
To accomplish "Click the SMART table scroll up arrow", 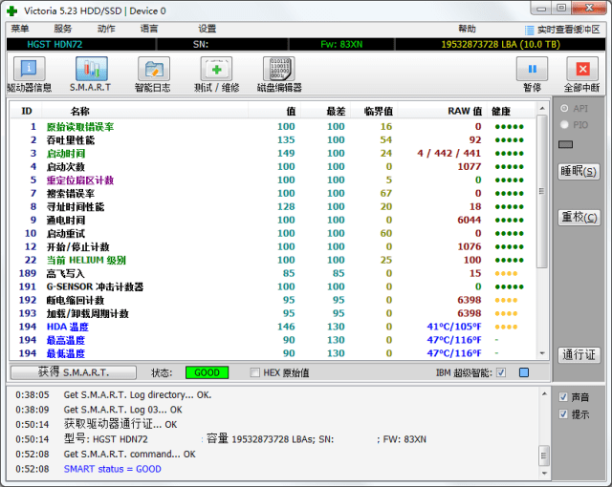I will coord(542,108).
